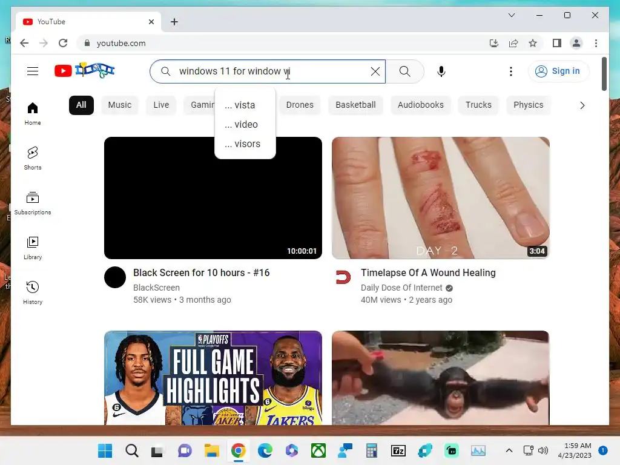The height and width of the screenshot is (465, 620).
Task: Show hidden system tray icons
Action: (x=509, y=450)
